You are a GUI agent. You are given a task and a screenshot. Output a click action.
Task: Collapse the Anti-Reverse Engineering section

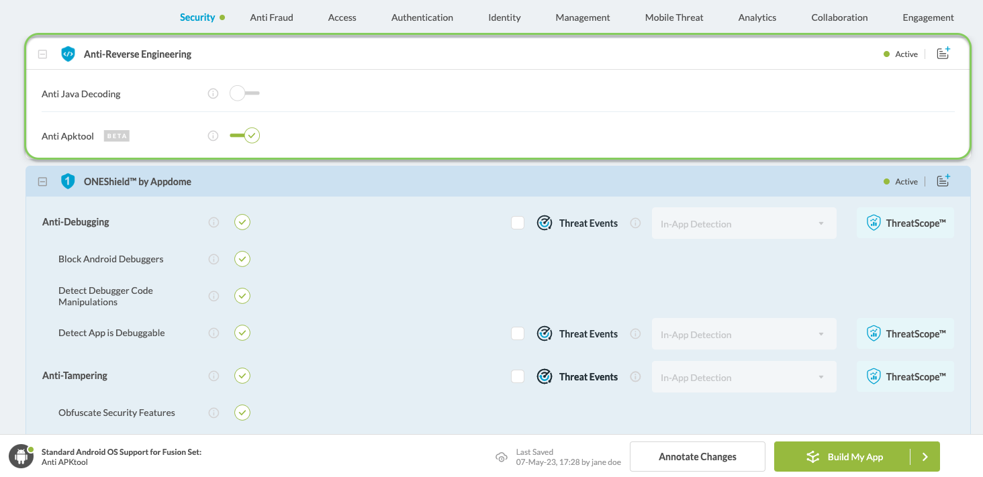[42, 54]
